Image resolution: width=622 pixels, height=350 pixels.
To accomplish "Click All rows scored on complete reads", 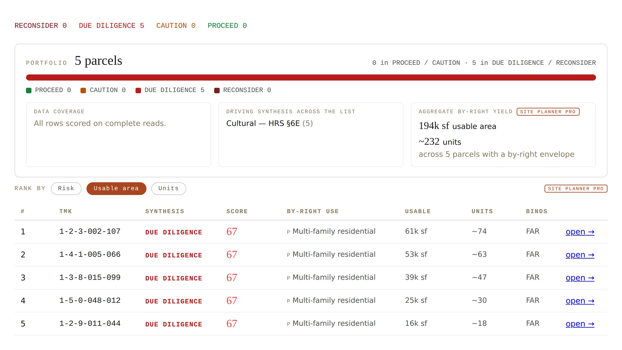I will [x=100, y=124].
